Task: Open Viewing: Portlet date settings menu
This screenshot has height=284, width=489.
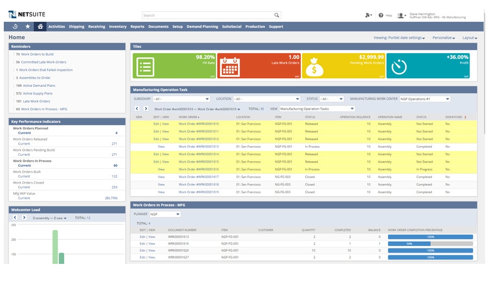Action: (399, 37)
